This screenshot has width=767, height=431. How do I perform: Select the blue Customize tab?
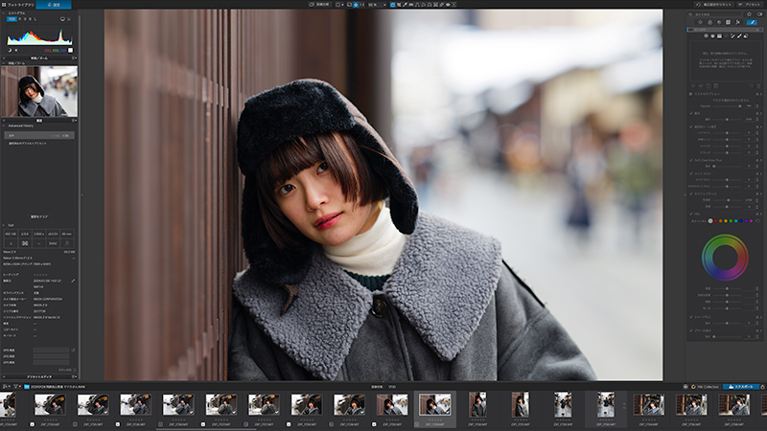click(54, 5)
